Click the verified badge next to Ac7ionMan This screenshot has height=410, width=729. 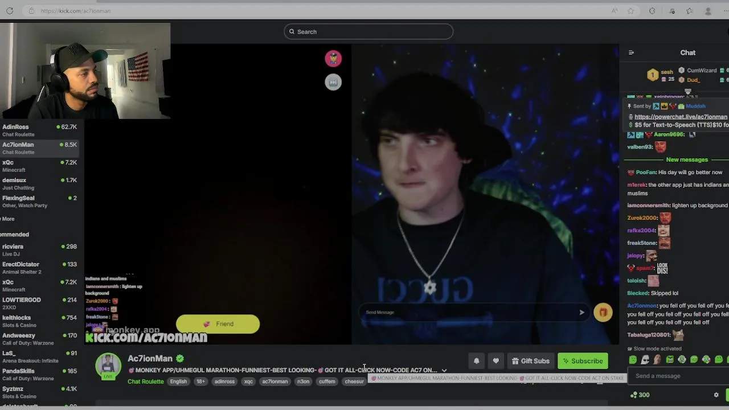point(180,358)
